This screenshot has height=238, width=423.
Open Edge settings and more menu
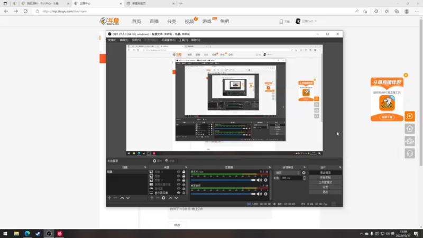(417, 11)
